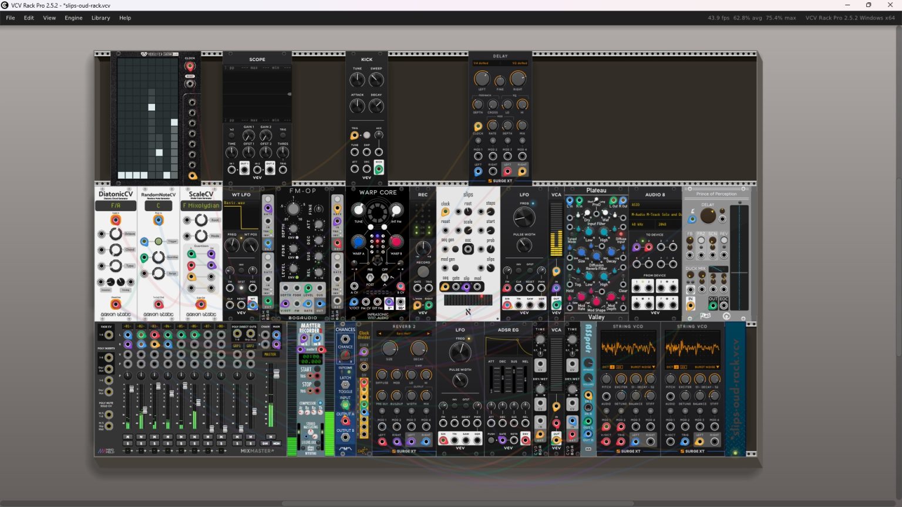Click the REVERB 2 SIZE knob
The image size is (902, 507).
pyautogui.click(x=389, y=349)
